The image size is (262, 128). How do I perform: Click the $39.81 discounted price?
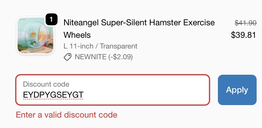243,35
